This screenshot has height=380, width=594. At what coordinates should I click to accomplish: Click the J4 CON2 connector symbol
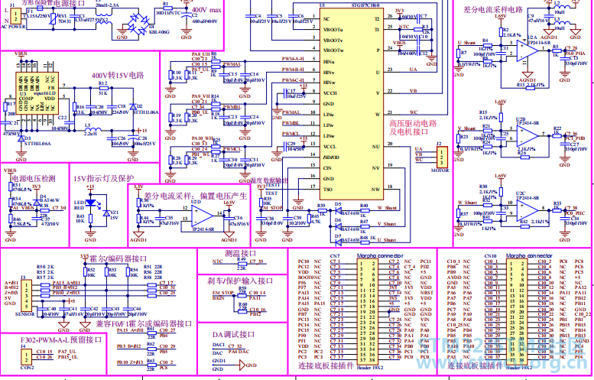pos(26,357)
